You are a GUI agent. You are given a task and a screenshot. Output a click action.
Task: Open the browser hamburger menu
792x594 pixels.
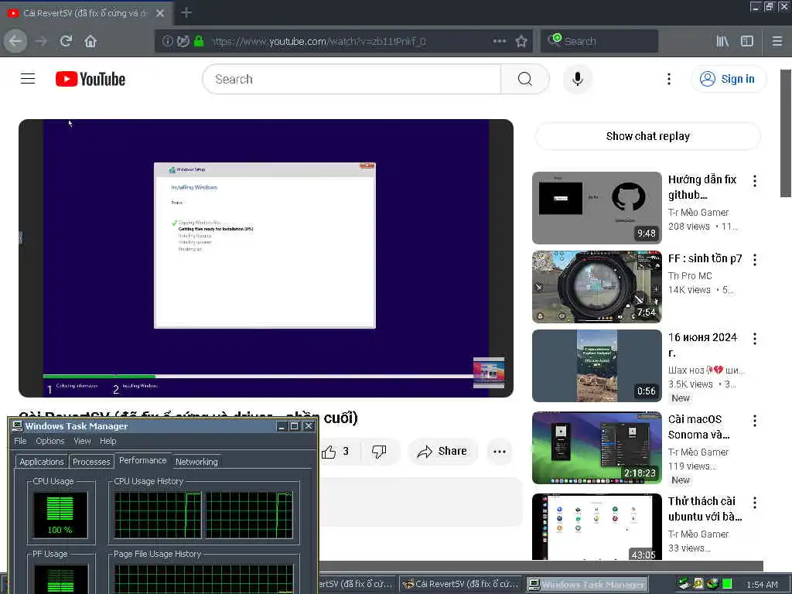[777, 42]
